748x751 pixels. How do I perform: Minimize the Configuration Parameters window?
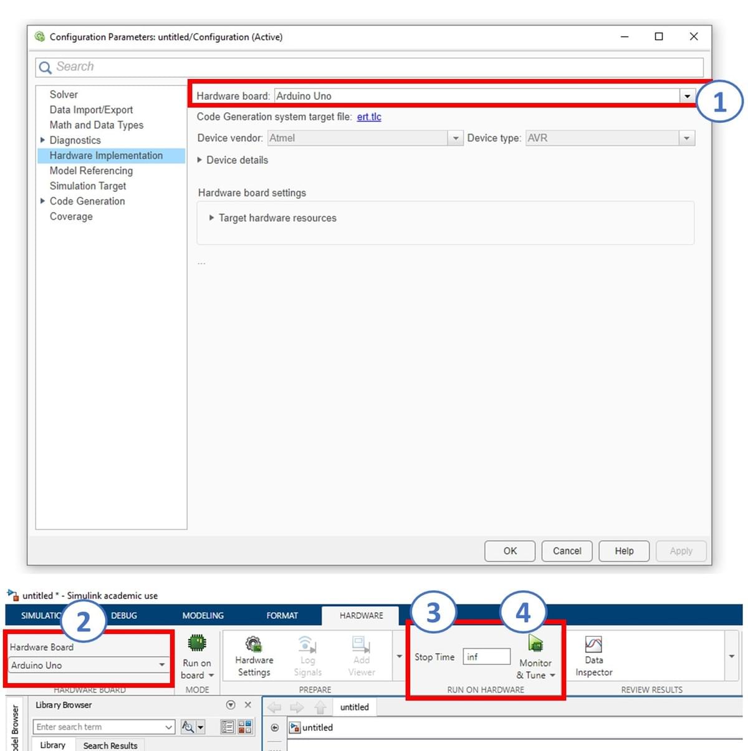[x=625, y=37]
